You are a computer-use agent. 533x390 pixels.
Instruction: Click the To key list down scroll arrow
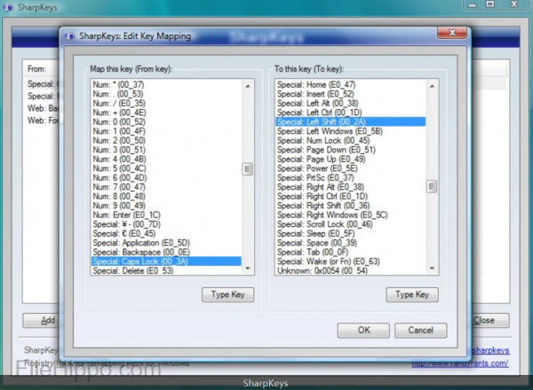click(432, 269)
